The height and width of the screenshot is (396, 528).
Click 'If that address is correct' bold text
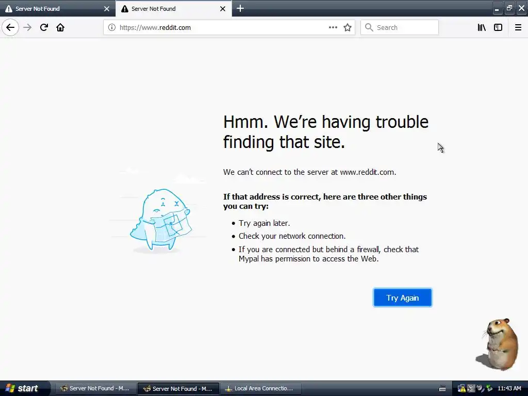tap(325, 201)
